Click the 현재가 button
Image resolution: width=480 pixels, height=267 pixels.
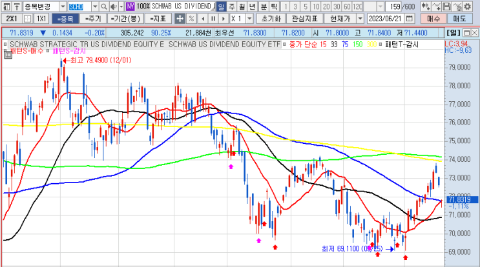pyautogui.click(x=340, y=19)
